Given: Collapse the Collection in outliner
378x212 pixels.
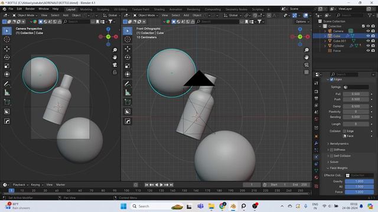Looking at the screenshot, I should tap(320, 26).
